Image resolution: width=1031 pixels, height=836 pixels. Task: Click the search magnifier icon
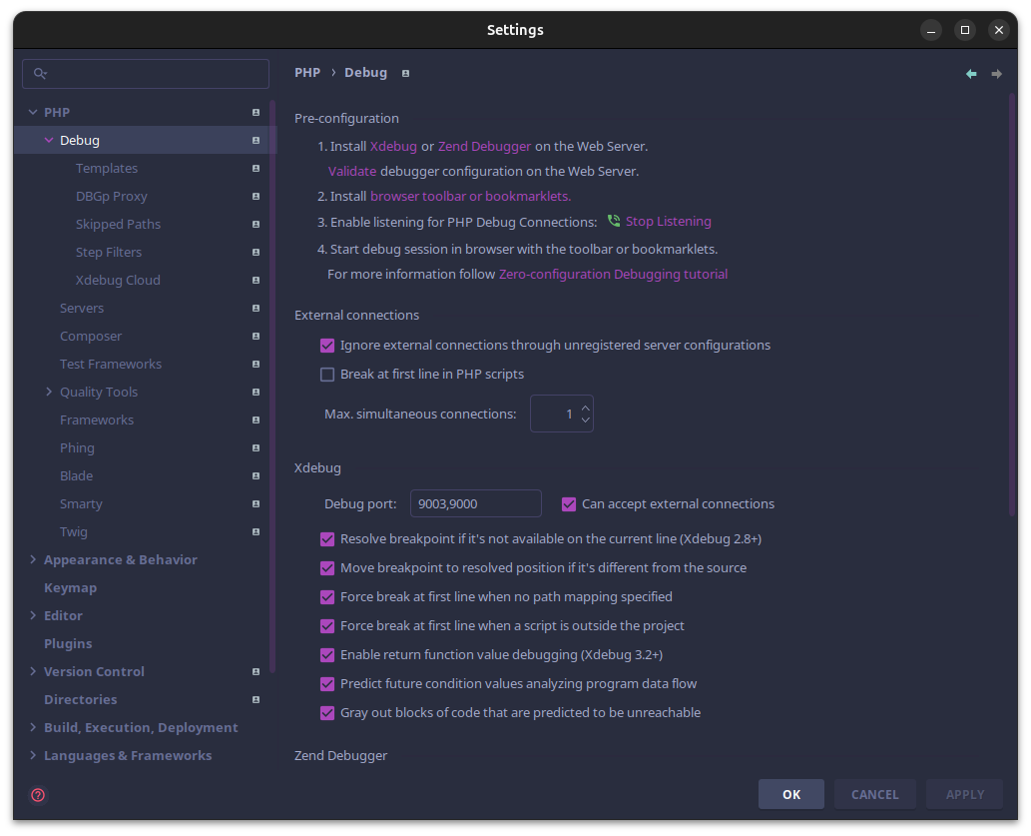pos(40,73)
